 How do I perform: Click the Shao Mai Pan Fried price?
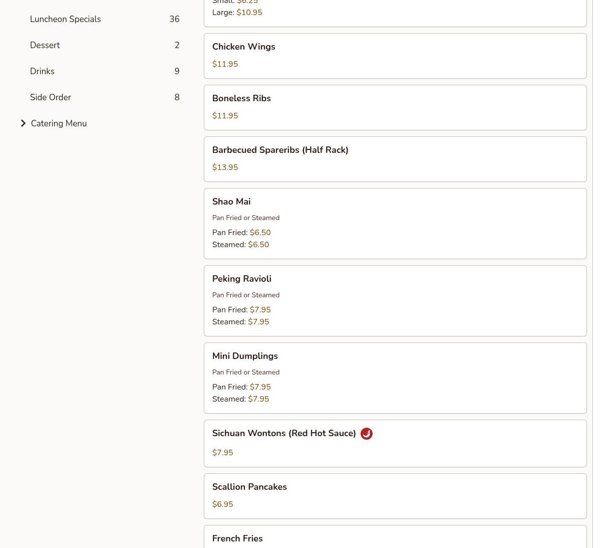pos(260,233)
